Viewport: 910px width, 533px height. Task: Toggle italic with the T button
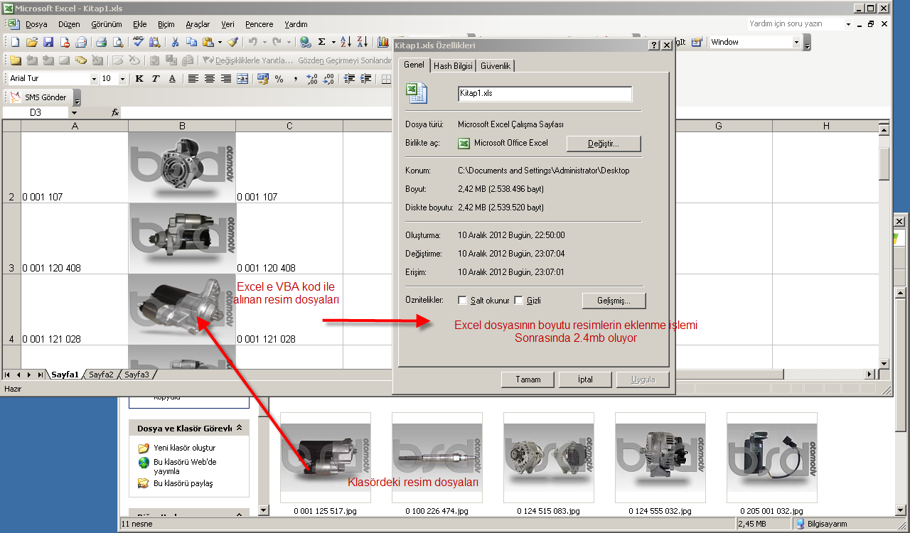(156, 78)
